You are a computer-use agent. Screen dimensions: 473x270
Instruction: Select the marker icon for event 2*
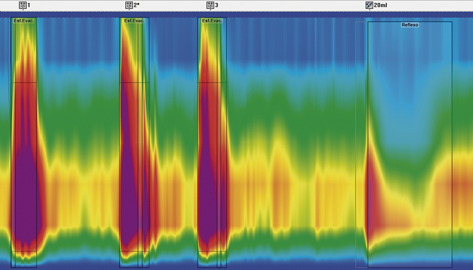(x=129, y=5)
